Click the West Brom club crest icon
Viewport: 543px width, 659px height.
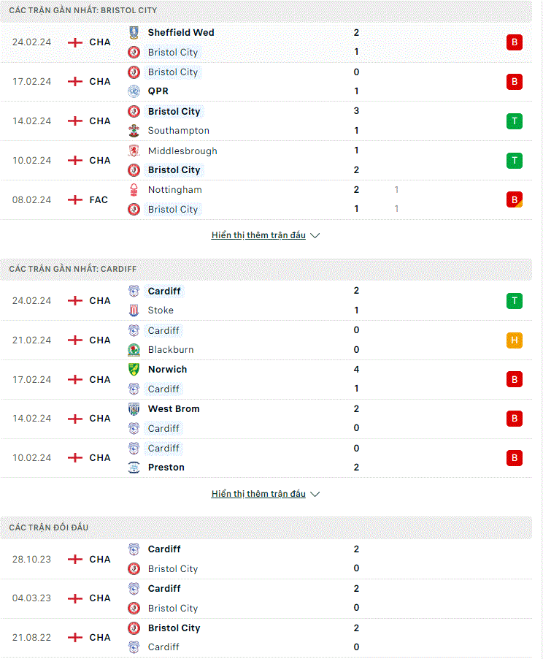coord(134,409)
